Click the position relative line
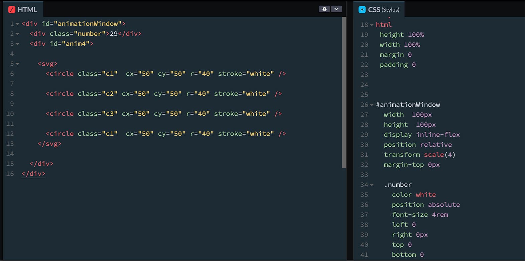This screenshot has width=525, height=261. (x=418, y=145)
